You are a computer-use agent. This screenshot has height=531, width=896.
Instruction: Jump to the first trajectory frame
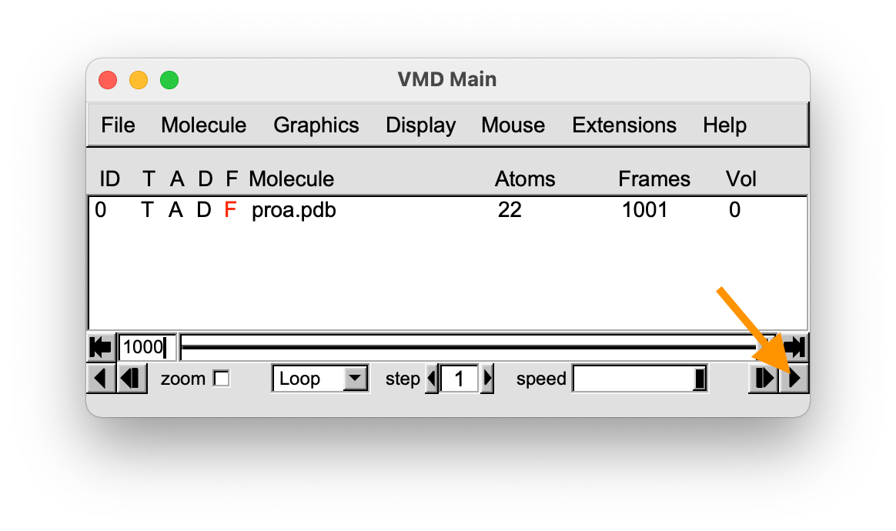[101, 347]
